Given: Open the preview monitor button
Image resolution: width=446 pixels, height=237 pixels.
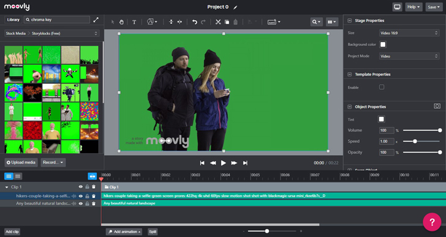Looking at the screenshot, I should click(x=397, y=7).
